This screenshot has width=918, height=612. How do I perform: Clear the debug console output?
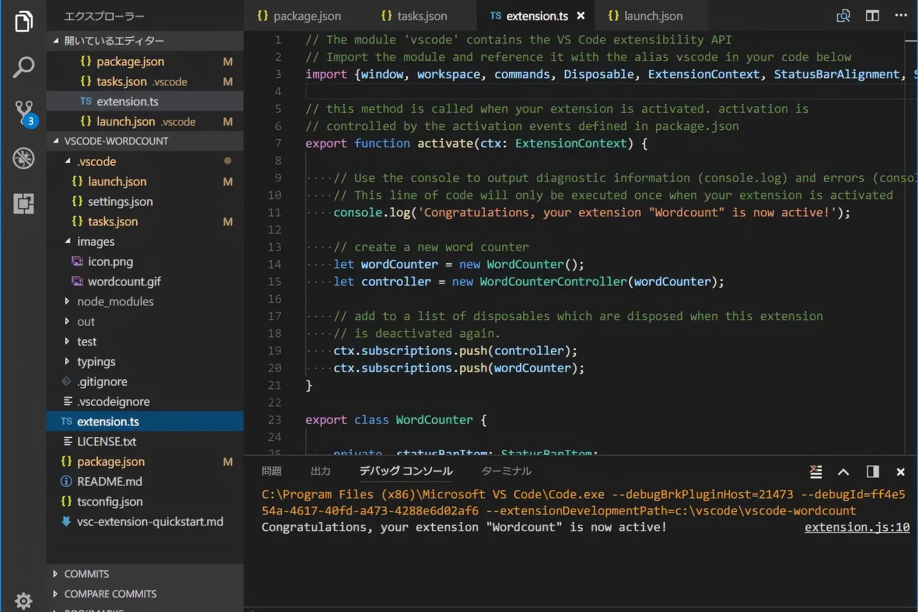815,471
